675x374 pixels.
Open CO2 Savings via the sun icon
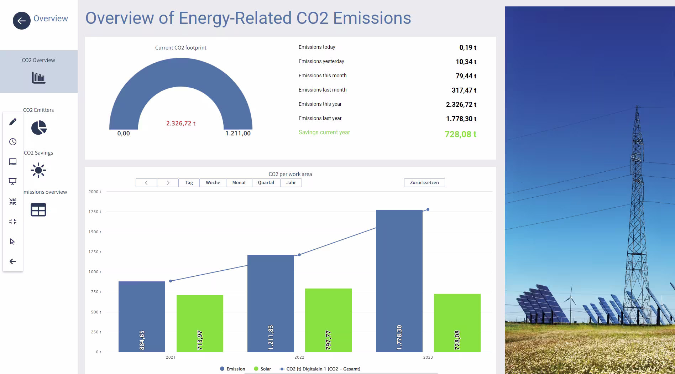38,170
